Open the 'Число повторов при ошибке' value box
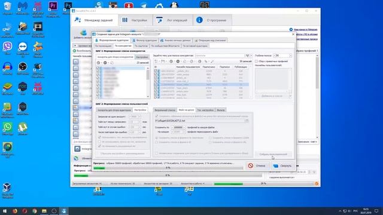 pos(135,132)
